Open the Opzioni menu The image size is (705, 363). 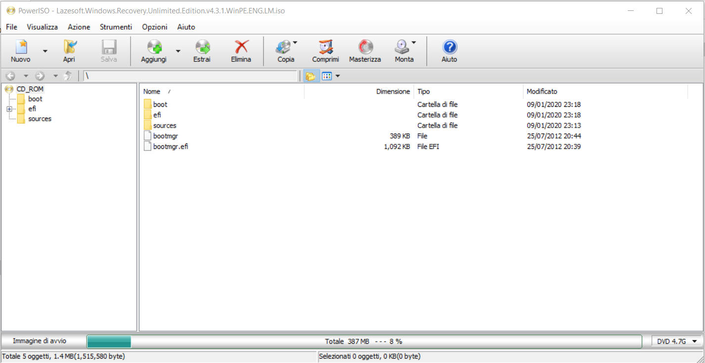154,27
